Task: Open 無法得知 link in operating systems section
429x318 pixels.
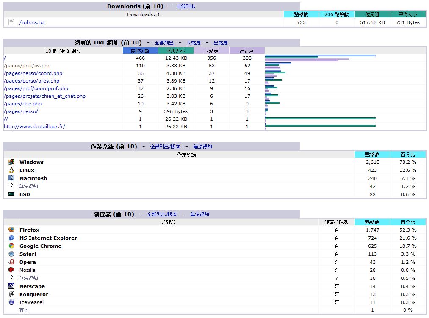Action: click(x=202, y=147)
